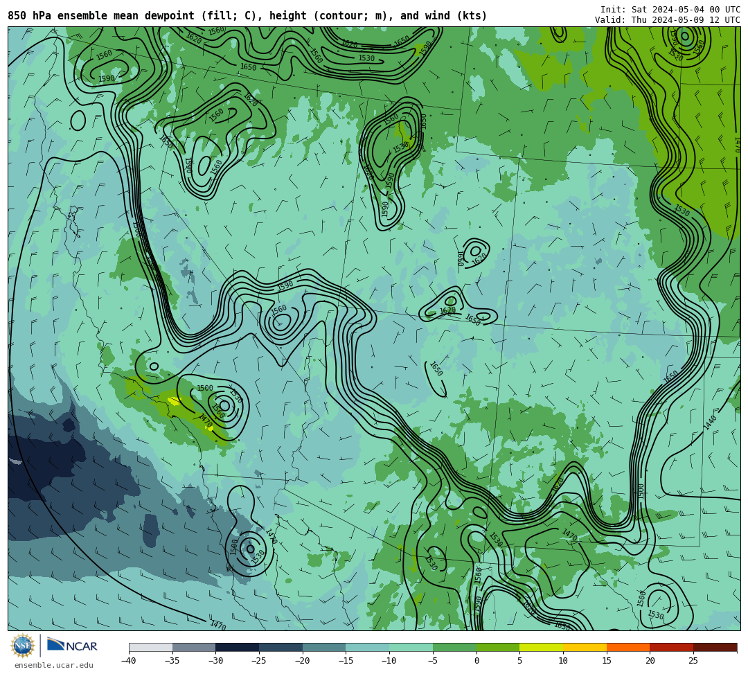Click the 1440 contour label near the right edge
748x674 pixels.
pos(710,422)
